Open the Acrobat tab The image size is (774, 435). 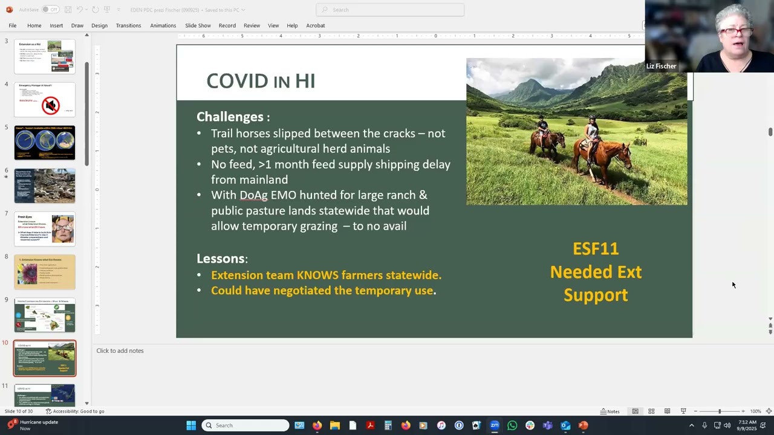[315, 25]
